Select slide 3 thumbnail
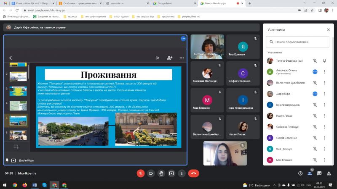Screen dimensions: 337x189 pyautogui.click(x=18, y=91)
